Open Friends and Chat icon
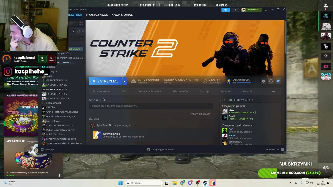 282,150
